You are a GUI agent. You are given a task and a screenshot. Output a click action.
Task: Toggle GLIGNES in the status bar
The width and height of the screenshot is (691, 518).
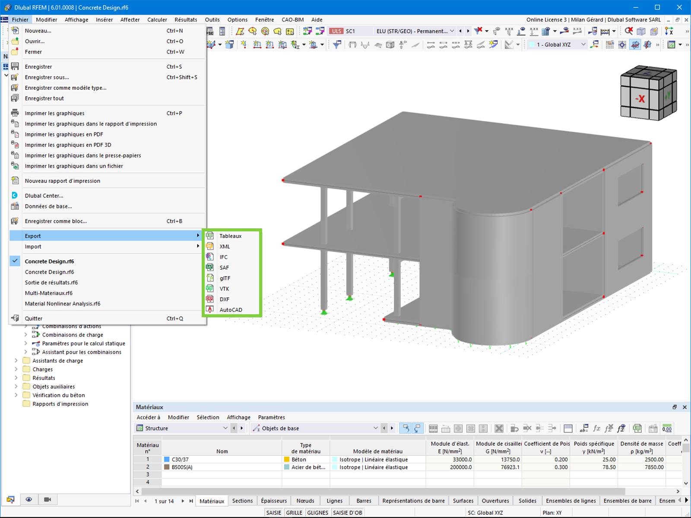tap(318, 512)
